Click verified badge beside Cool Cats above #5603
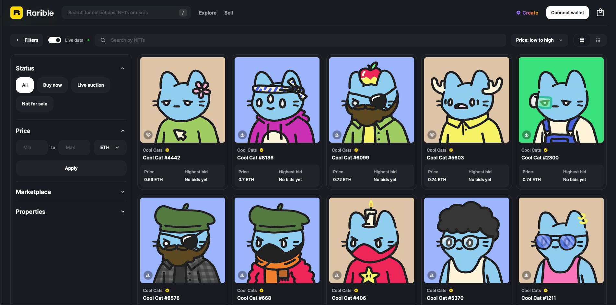 (451, 150)
